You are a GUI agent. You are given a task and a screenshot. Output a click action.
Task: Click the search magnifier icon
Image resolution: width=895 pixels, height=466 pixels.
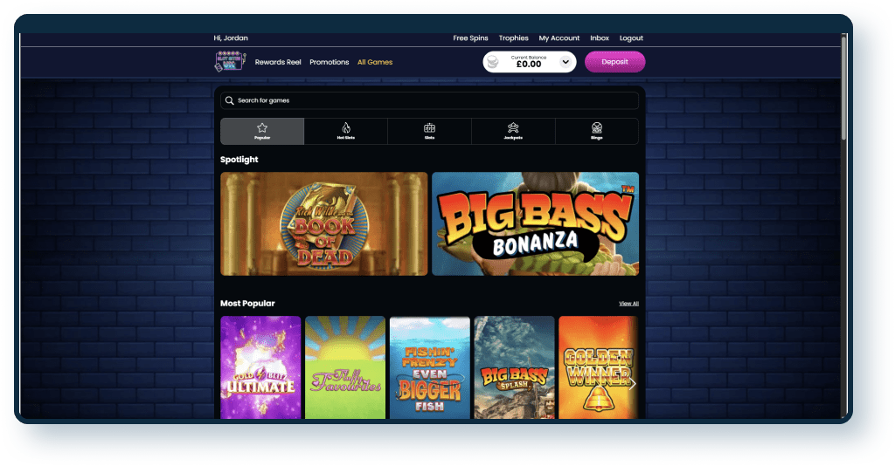tap(230, 100)
